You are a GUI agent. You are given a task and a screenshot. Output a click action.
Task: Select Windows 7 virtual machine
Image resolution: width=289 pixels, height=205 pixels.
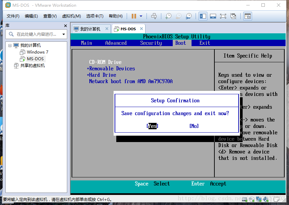pos(37,52)
